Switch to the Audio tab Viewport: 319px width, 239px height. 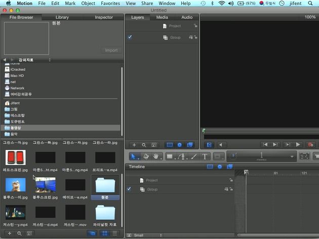point(187,17)
